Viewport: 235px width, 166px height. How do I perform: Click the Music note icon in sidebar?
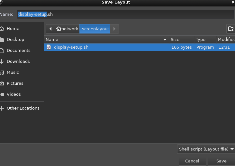coord(2,73)
